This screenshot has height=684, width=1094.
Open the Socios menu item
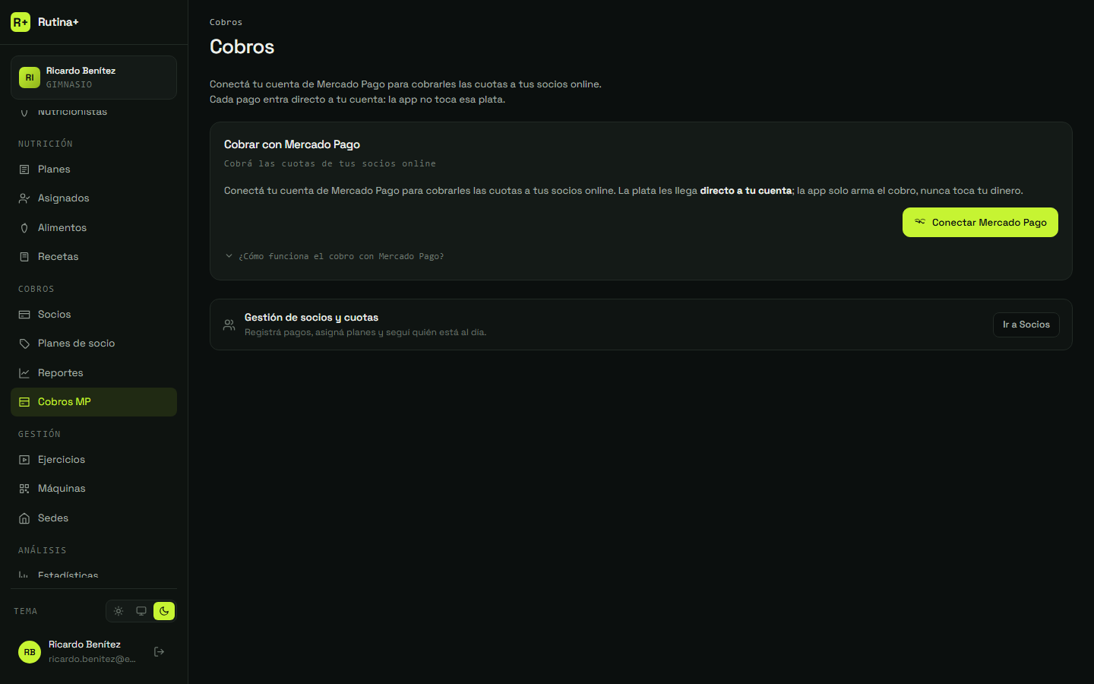[93, 315]
